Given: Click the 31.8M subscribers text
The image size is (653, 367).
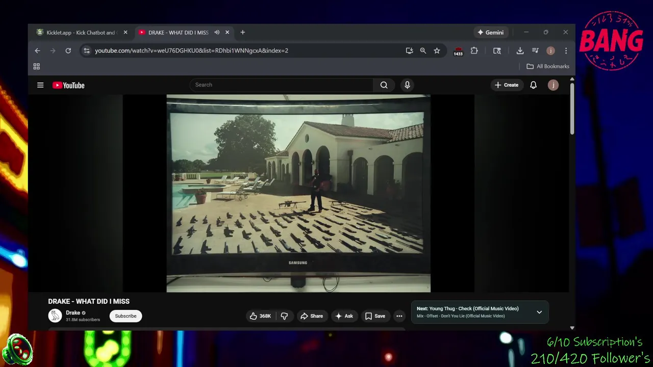Looking at the screenshot, I should [83, 320].
